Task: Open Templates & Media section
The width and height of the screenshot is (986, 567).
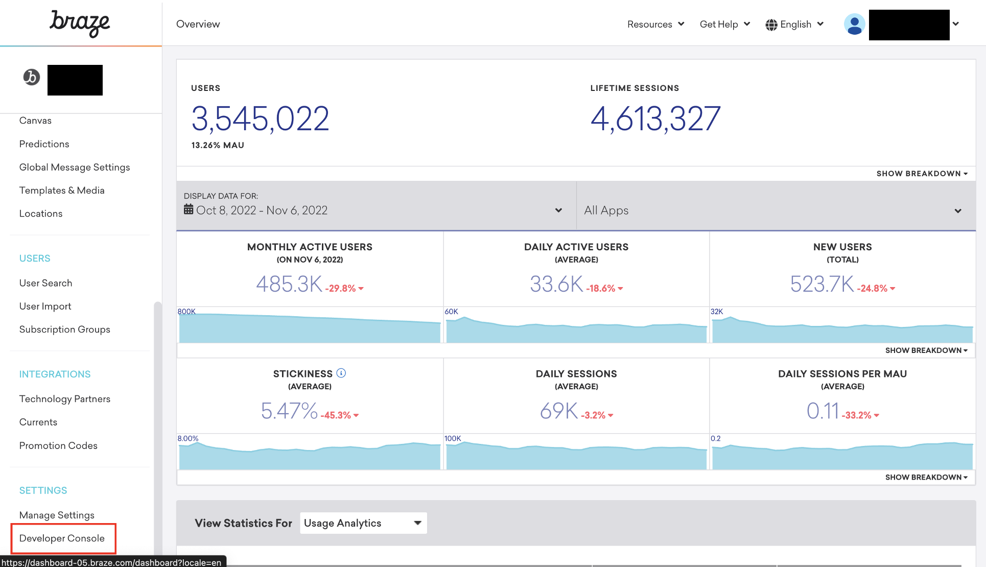Action: 62,191
